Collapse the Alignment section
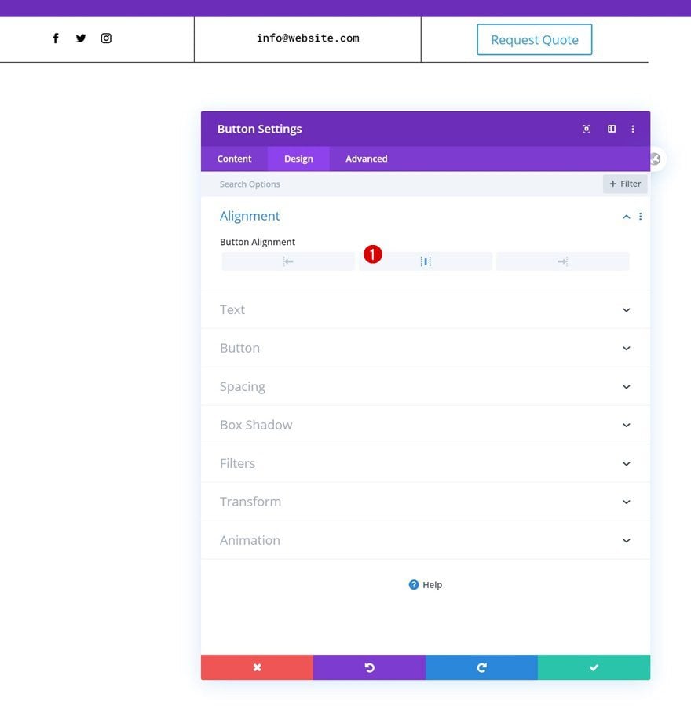Image resolution: width=691 pixels, height=716 pixels. pyautogui.click(x=626, y=217)
